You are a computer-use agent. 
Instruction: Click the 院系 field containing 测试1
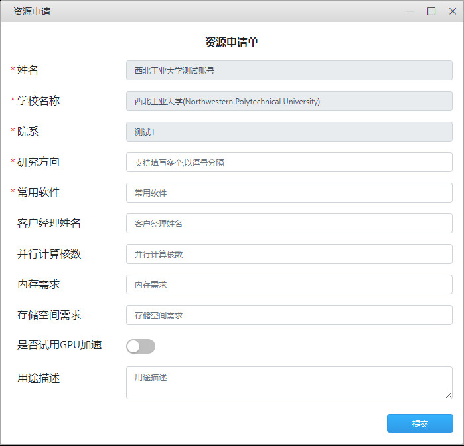289,132
